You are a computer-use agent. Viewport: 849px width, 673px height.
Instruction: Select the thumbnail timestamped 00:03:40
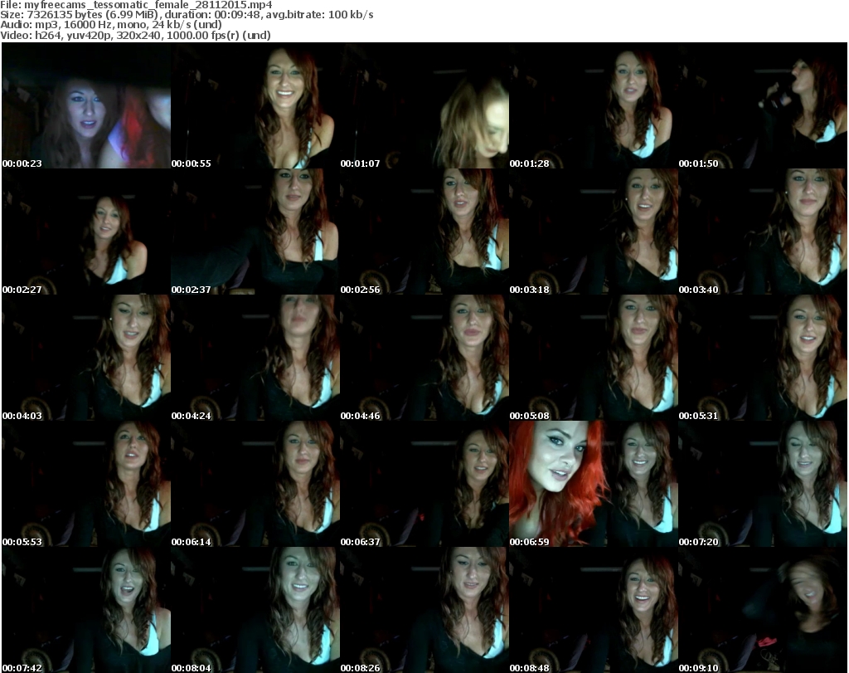tap(763, 232)
